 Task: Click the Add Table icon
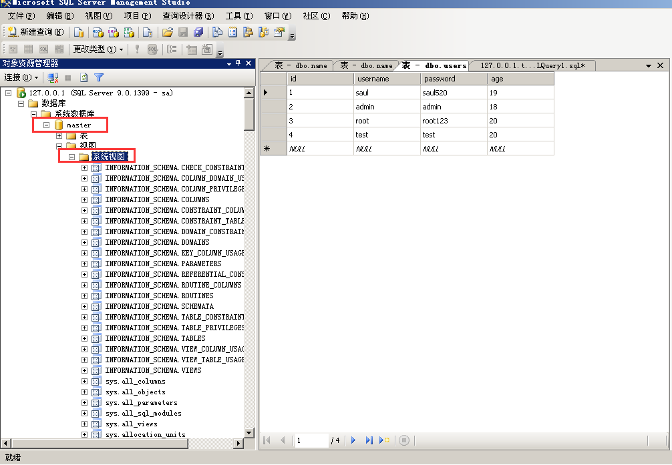(x=192, y=49)
